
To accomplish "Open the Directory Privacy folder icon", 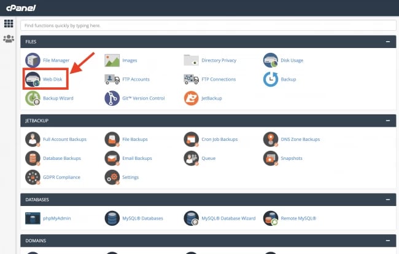I will coord(191,60).
